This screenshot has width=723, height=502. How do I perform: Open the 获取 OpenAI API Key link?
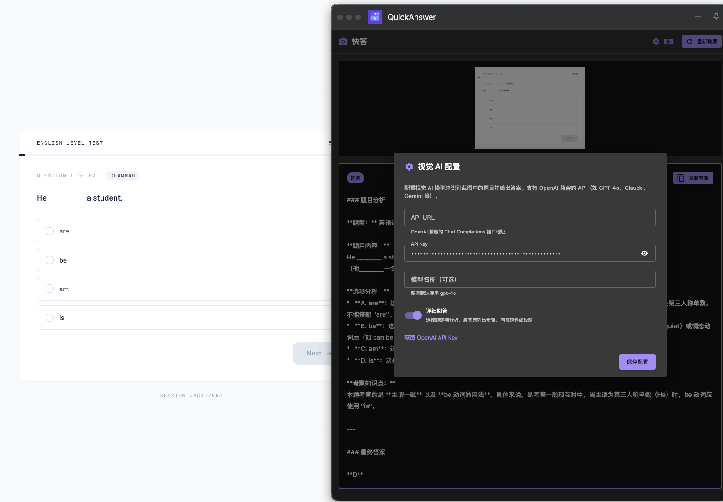click(x=431, y=338)
